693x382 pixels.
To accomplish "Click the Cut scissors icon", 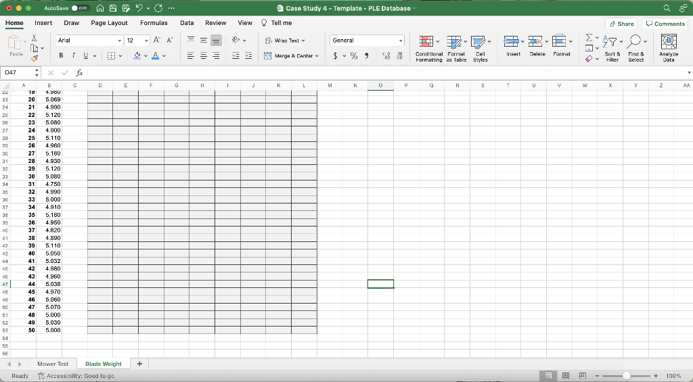I will tap(35, 39).
